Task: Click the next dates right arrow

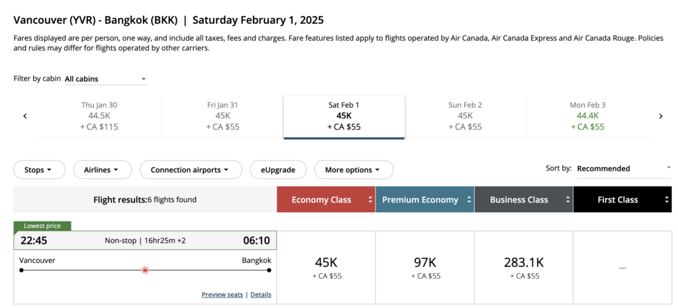Action: pyautogui.click(x=660, y=116)
